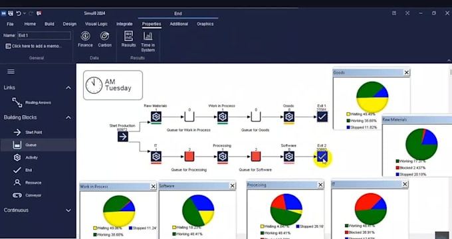The width and height of the screenshot is (452, 239).
Task: Click the Raw Materials pie chart
Action: tap(421, 144)
